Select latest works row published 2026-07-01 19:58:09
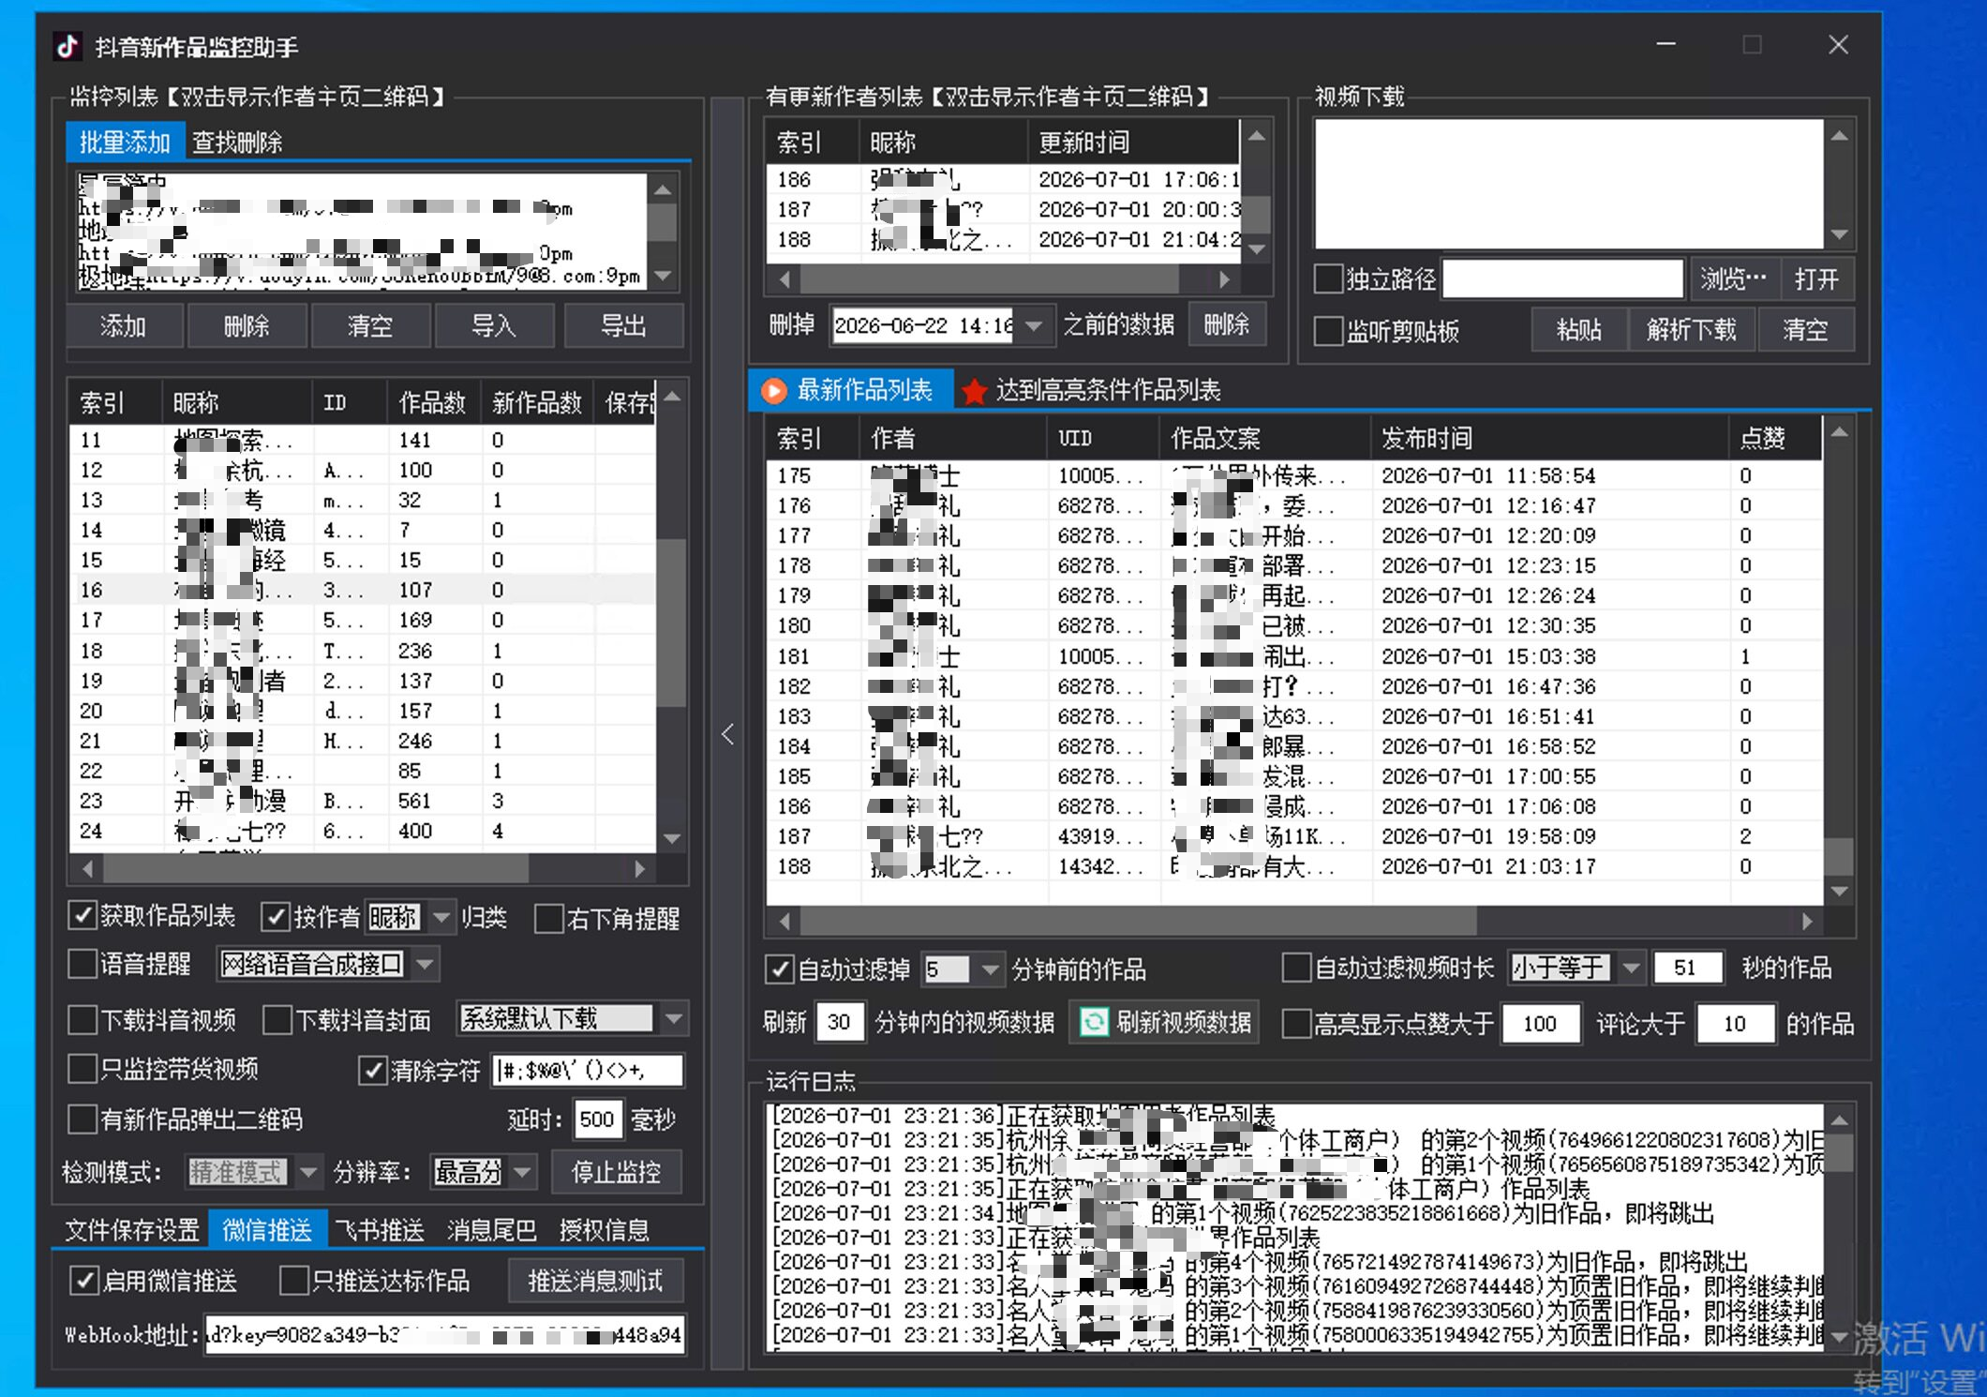Viewport: 1987px width, 1397px height. [x=1294, y=836]
